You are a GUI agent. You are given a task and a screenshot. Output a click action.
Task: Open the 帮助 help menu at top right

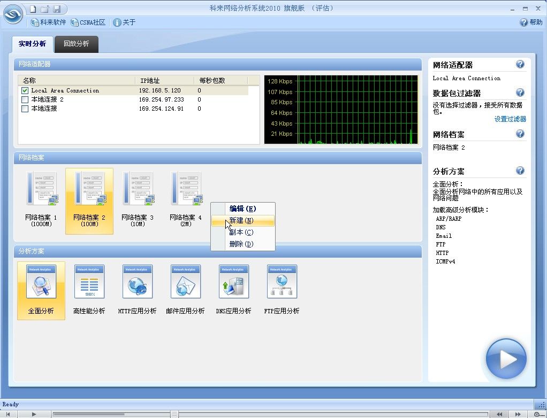click(x=531, y=22)
